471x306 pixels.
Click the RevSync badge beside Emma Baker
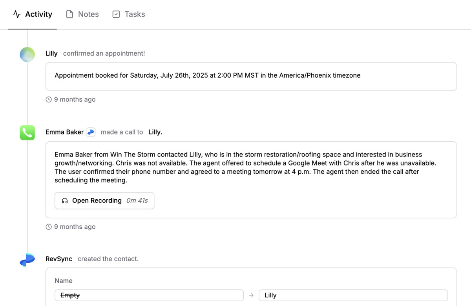point(91,132)
